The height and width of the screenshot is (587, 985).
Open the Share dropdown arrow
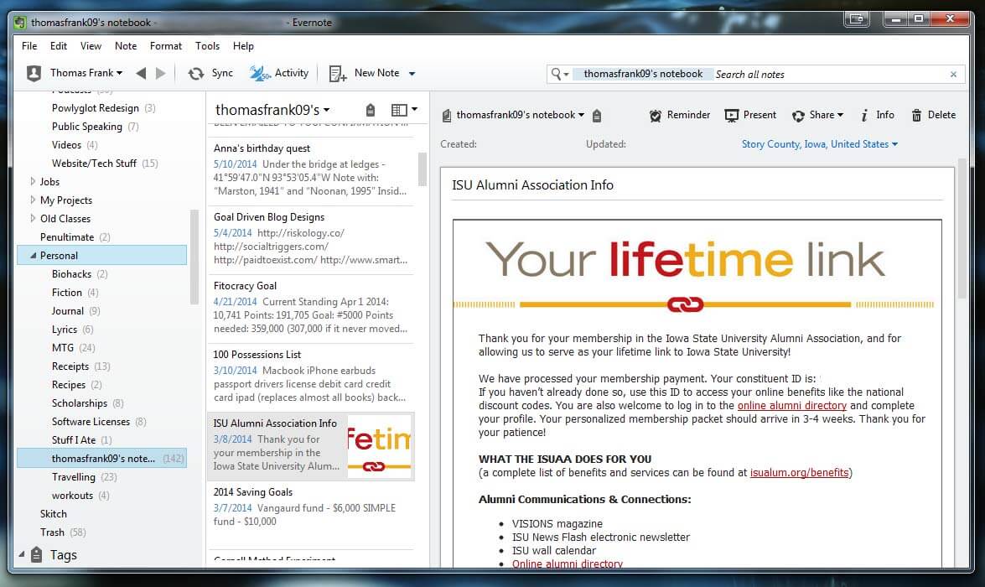tap(841, 115)
